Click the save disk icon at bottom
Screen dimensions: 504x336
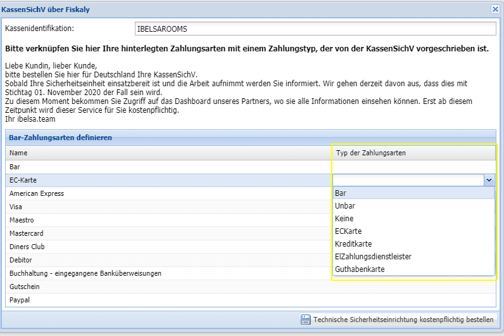pos(306,320)
